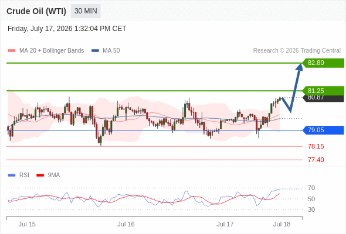Click the date and time stamp text
Screen dimensions: 346x234
tap(67, 29)
